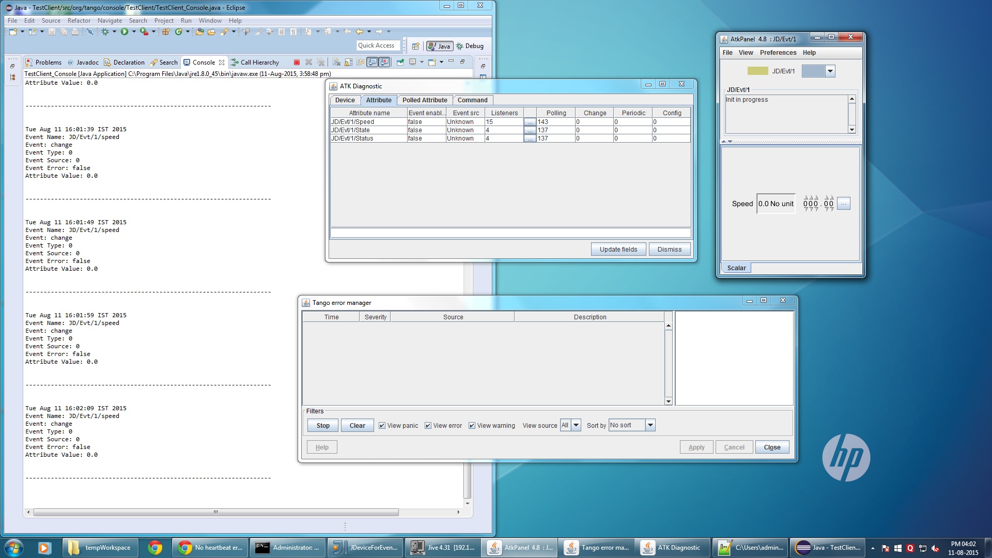This screenshot has width=992, height=558.
Task: Switch to the Polled Attribute tab
Action: click(x=425, y=100)
